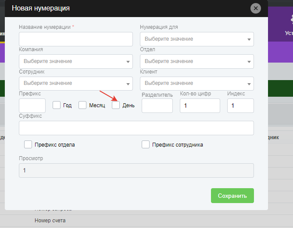This screenshot has height=228, width=293.
Task: Click the Суффикс input field
Action: 136,128
